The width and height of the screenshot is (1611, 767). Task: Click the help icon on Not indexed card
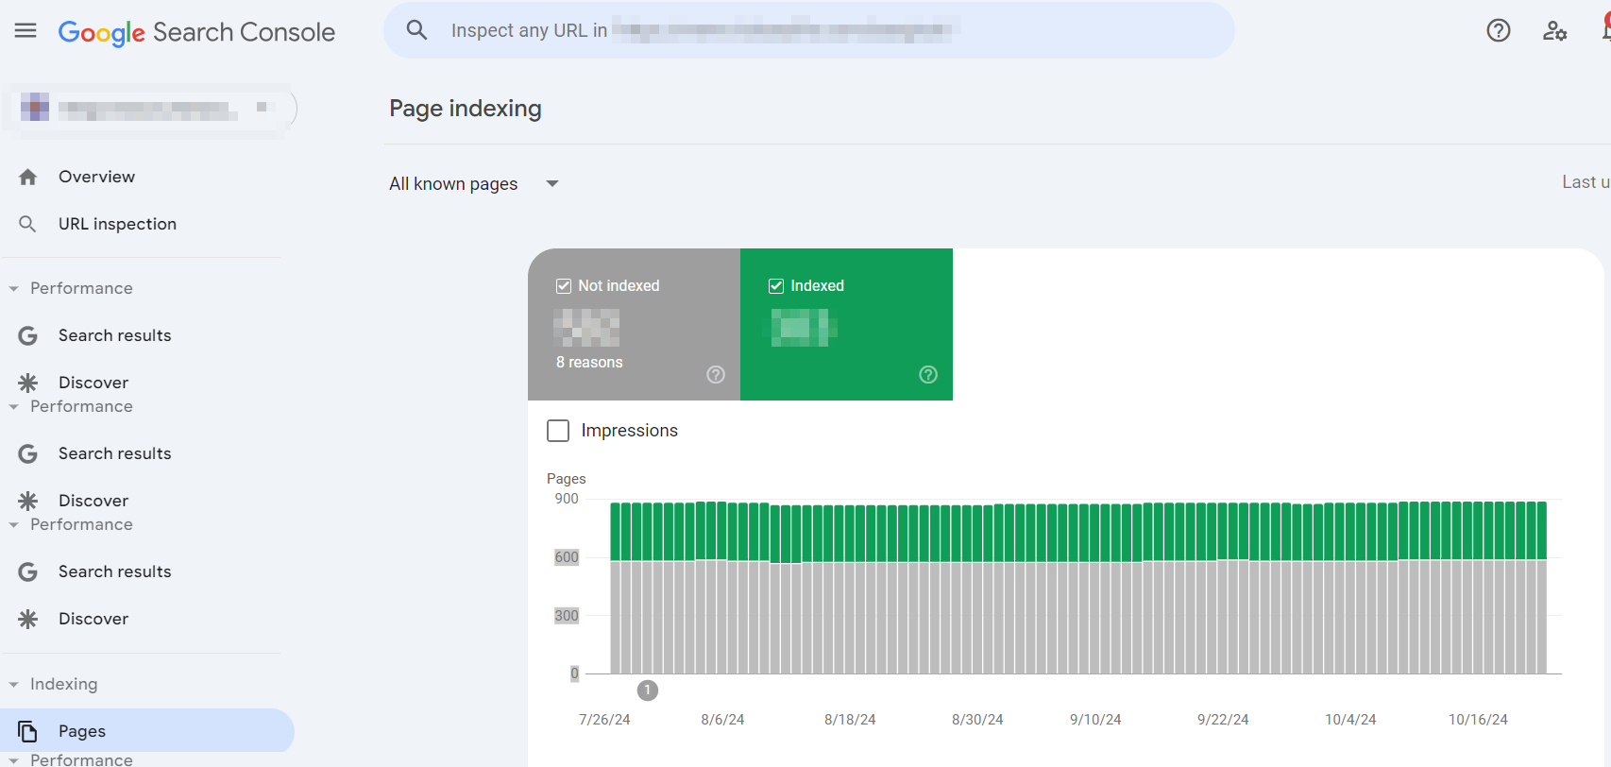click(x=716, y=375)
